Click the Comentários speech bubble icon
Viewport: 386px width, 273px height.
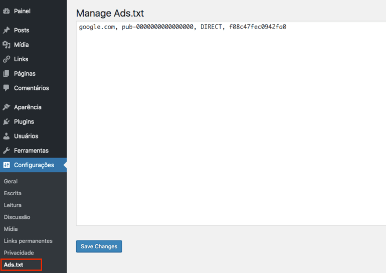click(x=7, y=88)
